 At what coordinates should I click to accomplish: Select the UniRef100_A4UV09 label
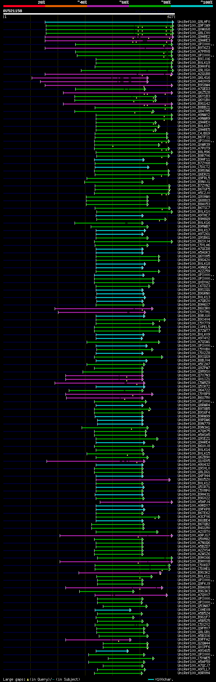pyautogui.click(x=194, y=82)
